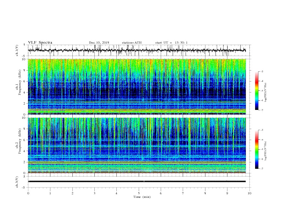Click the "2" frequency tick of ch.2 spectrogram
The height and width of the screenshot is (217, 281).
(x=25, y=162)
